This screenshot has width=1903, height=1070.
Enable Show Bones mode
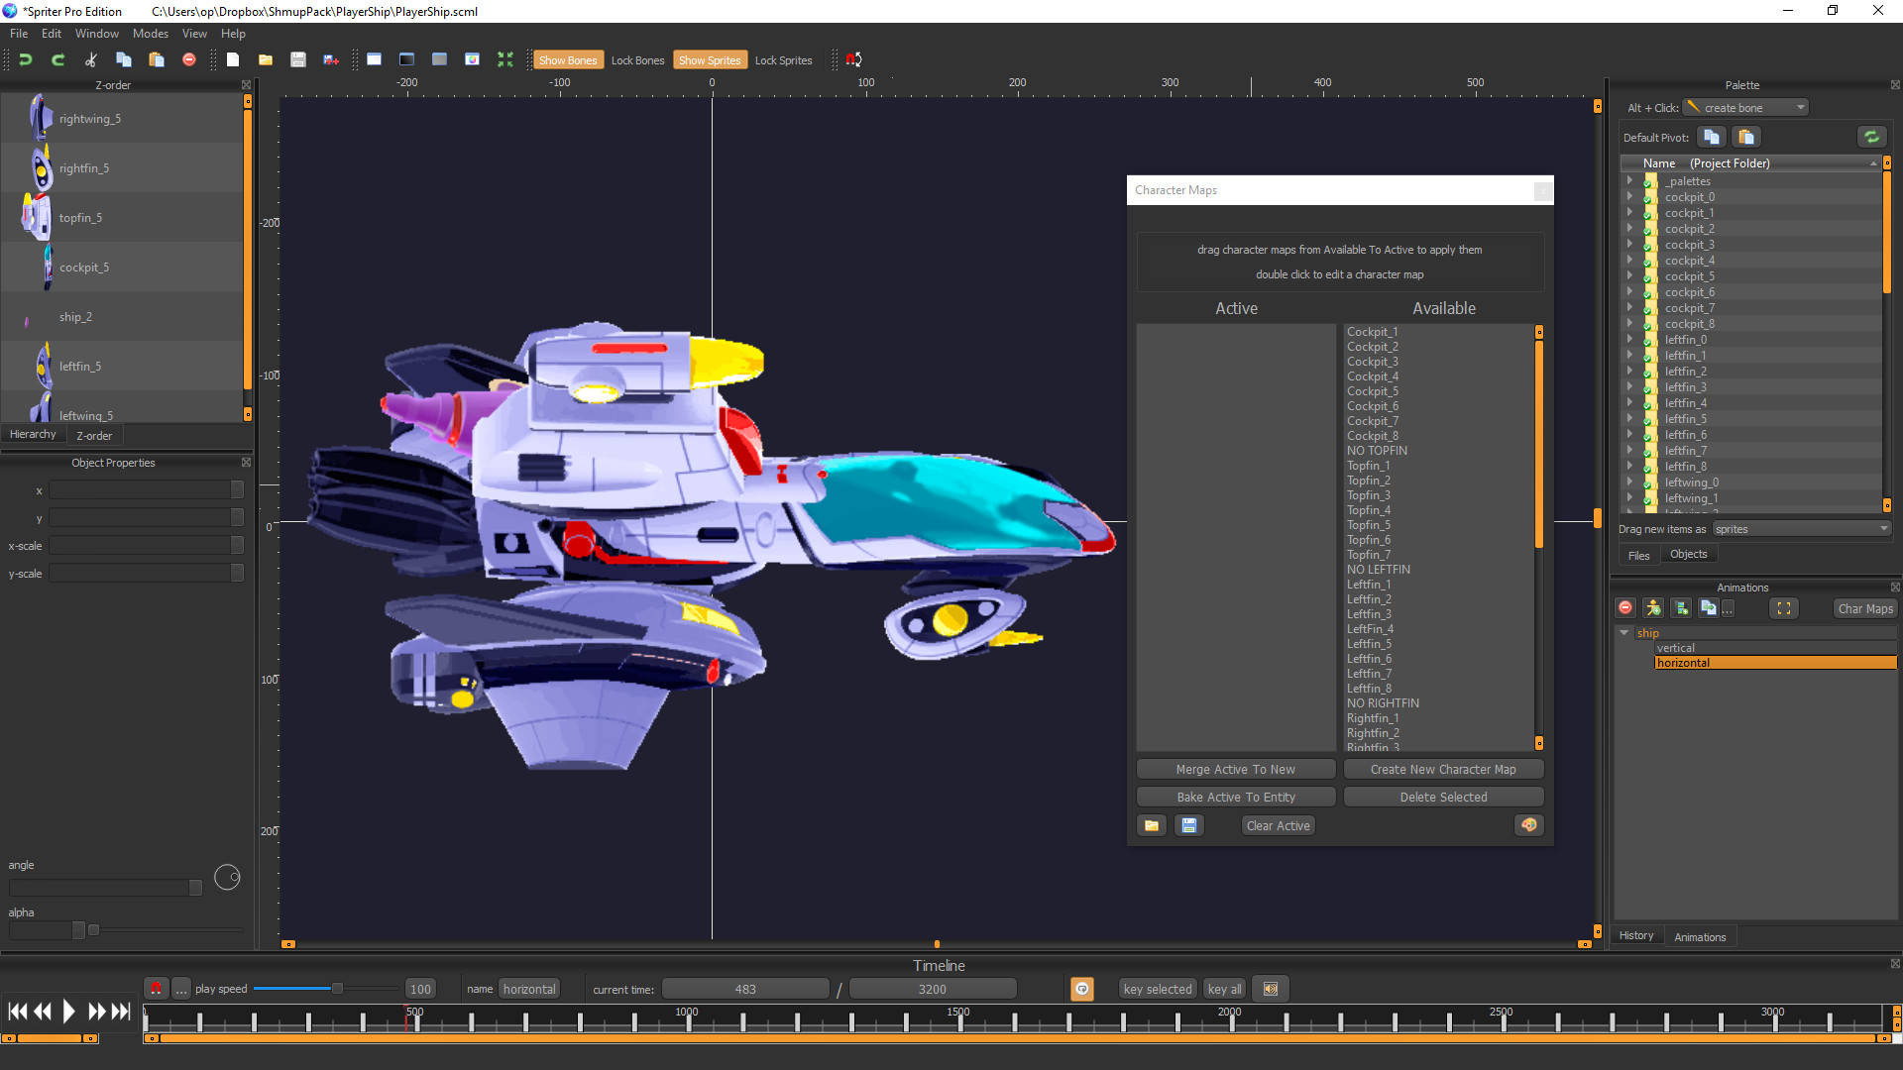[568, 59]
